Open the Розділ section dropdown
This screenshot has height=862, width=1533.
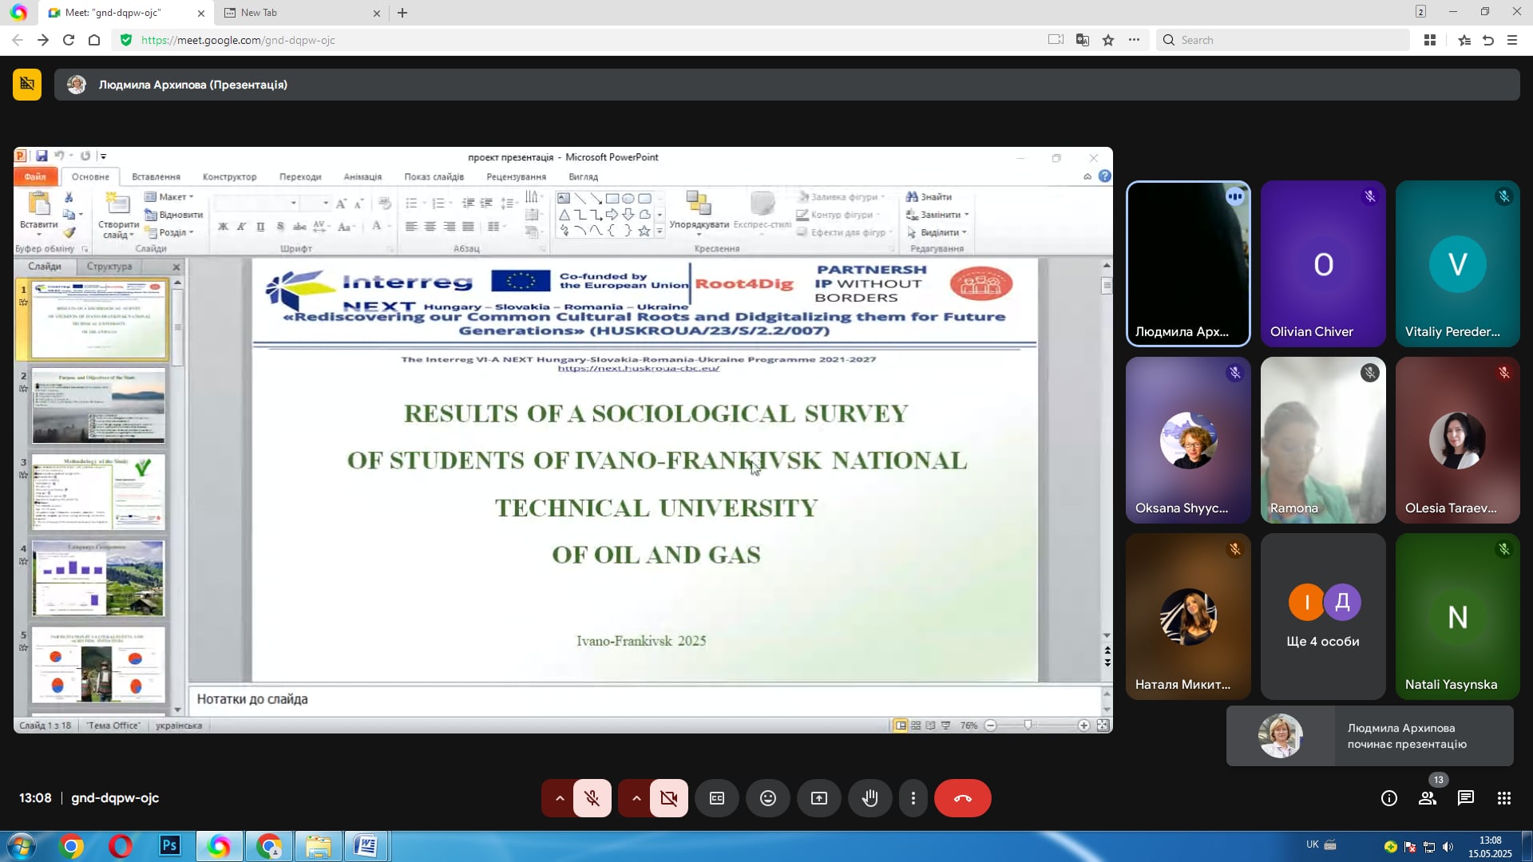click(x=169, y=232)
